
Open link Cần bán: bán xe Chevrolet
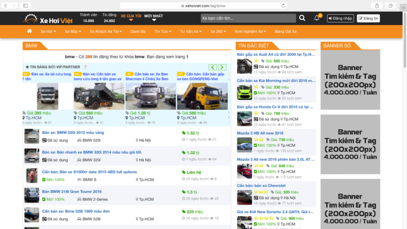[261, 185]
